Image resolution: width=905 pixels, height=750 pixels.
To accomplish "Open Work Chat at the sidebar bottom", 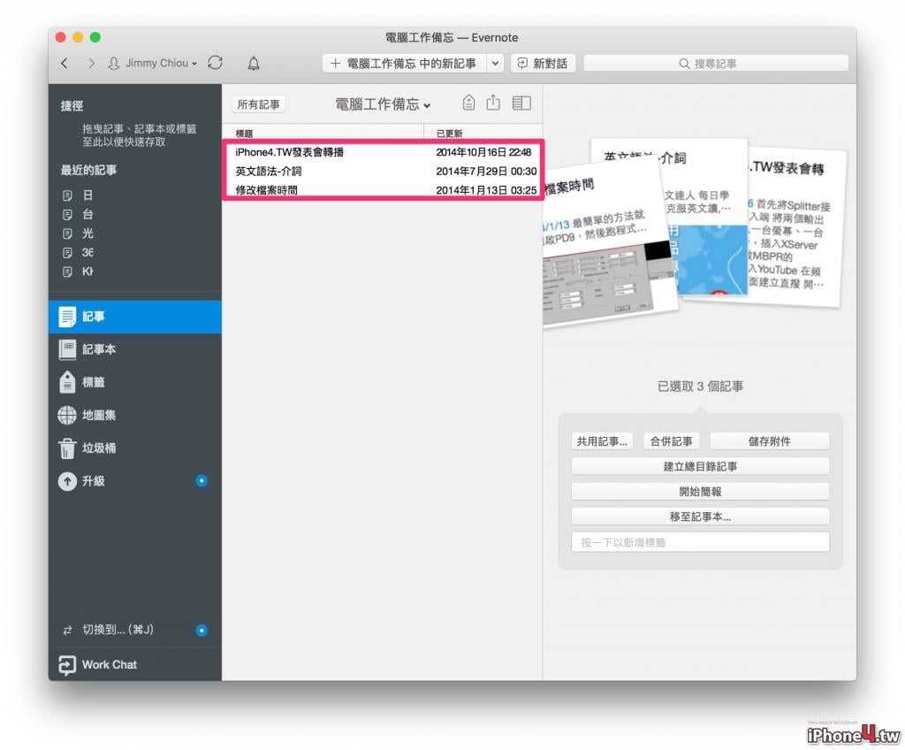I will (x=135, y=664).
